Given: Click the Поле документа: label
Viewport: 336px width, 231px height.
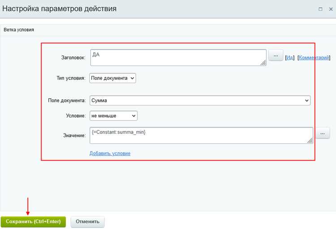Looking at the screenshot, I should coord(67,101).
